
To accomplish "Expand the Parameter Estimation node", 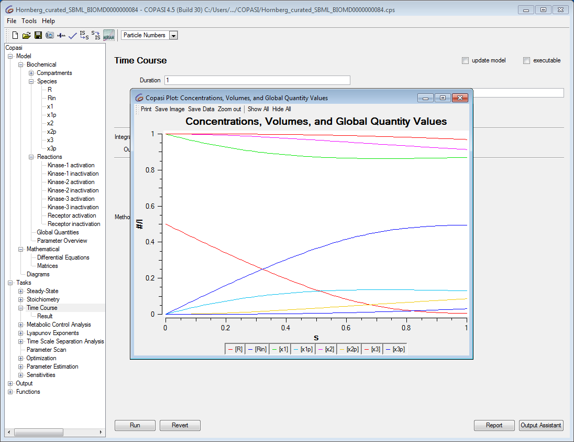I will point(21,367).
